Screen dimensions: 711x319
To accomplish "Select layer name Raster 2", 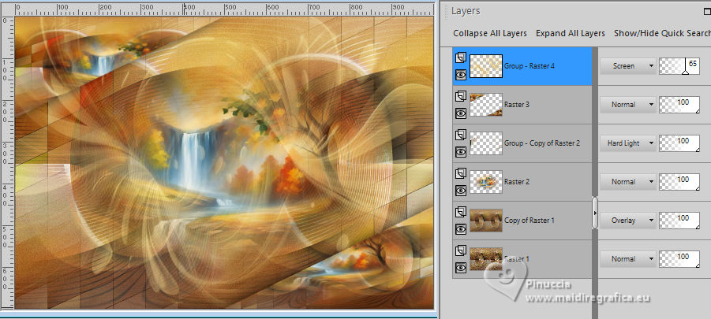I will coord(516,182).
